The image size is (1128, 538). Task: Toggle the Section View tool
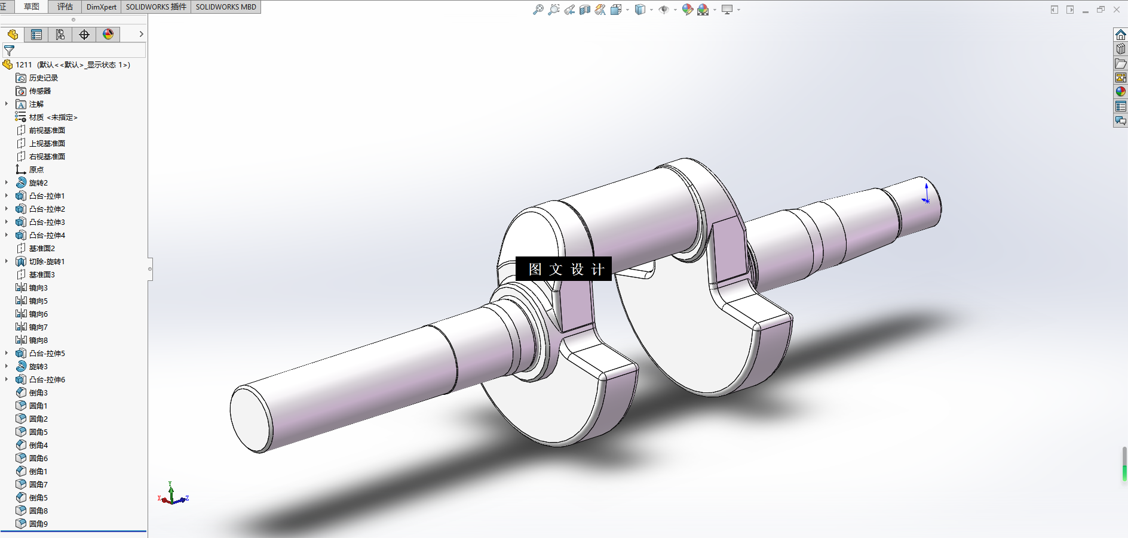click(585, 10)
